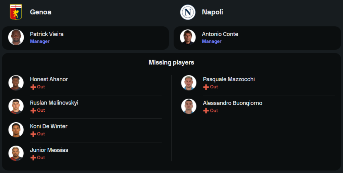Click the injury cross icon under Ruslan Malinovskyi

33,111
